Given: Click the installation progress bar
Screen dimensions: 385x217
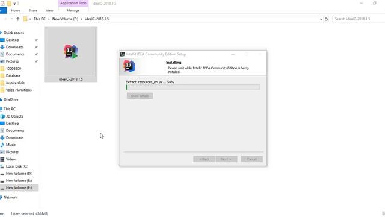Looking at the screenshot, I should coord(192,87).
